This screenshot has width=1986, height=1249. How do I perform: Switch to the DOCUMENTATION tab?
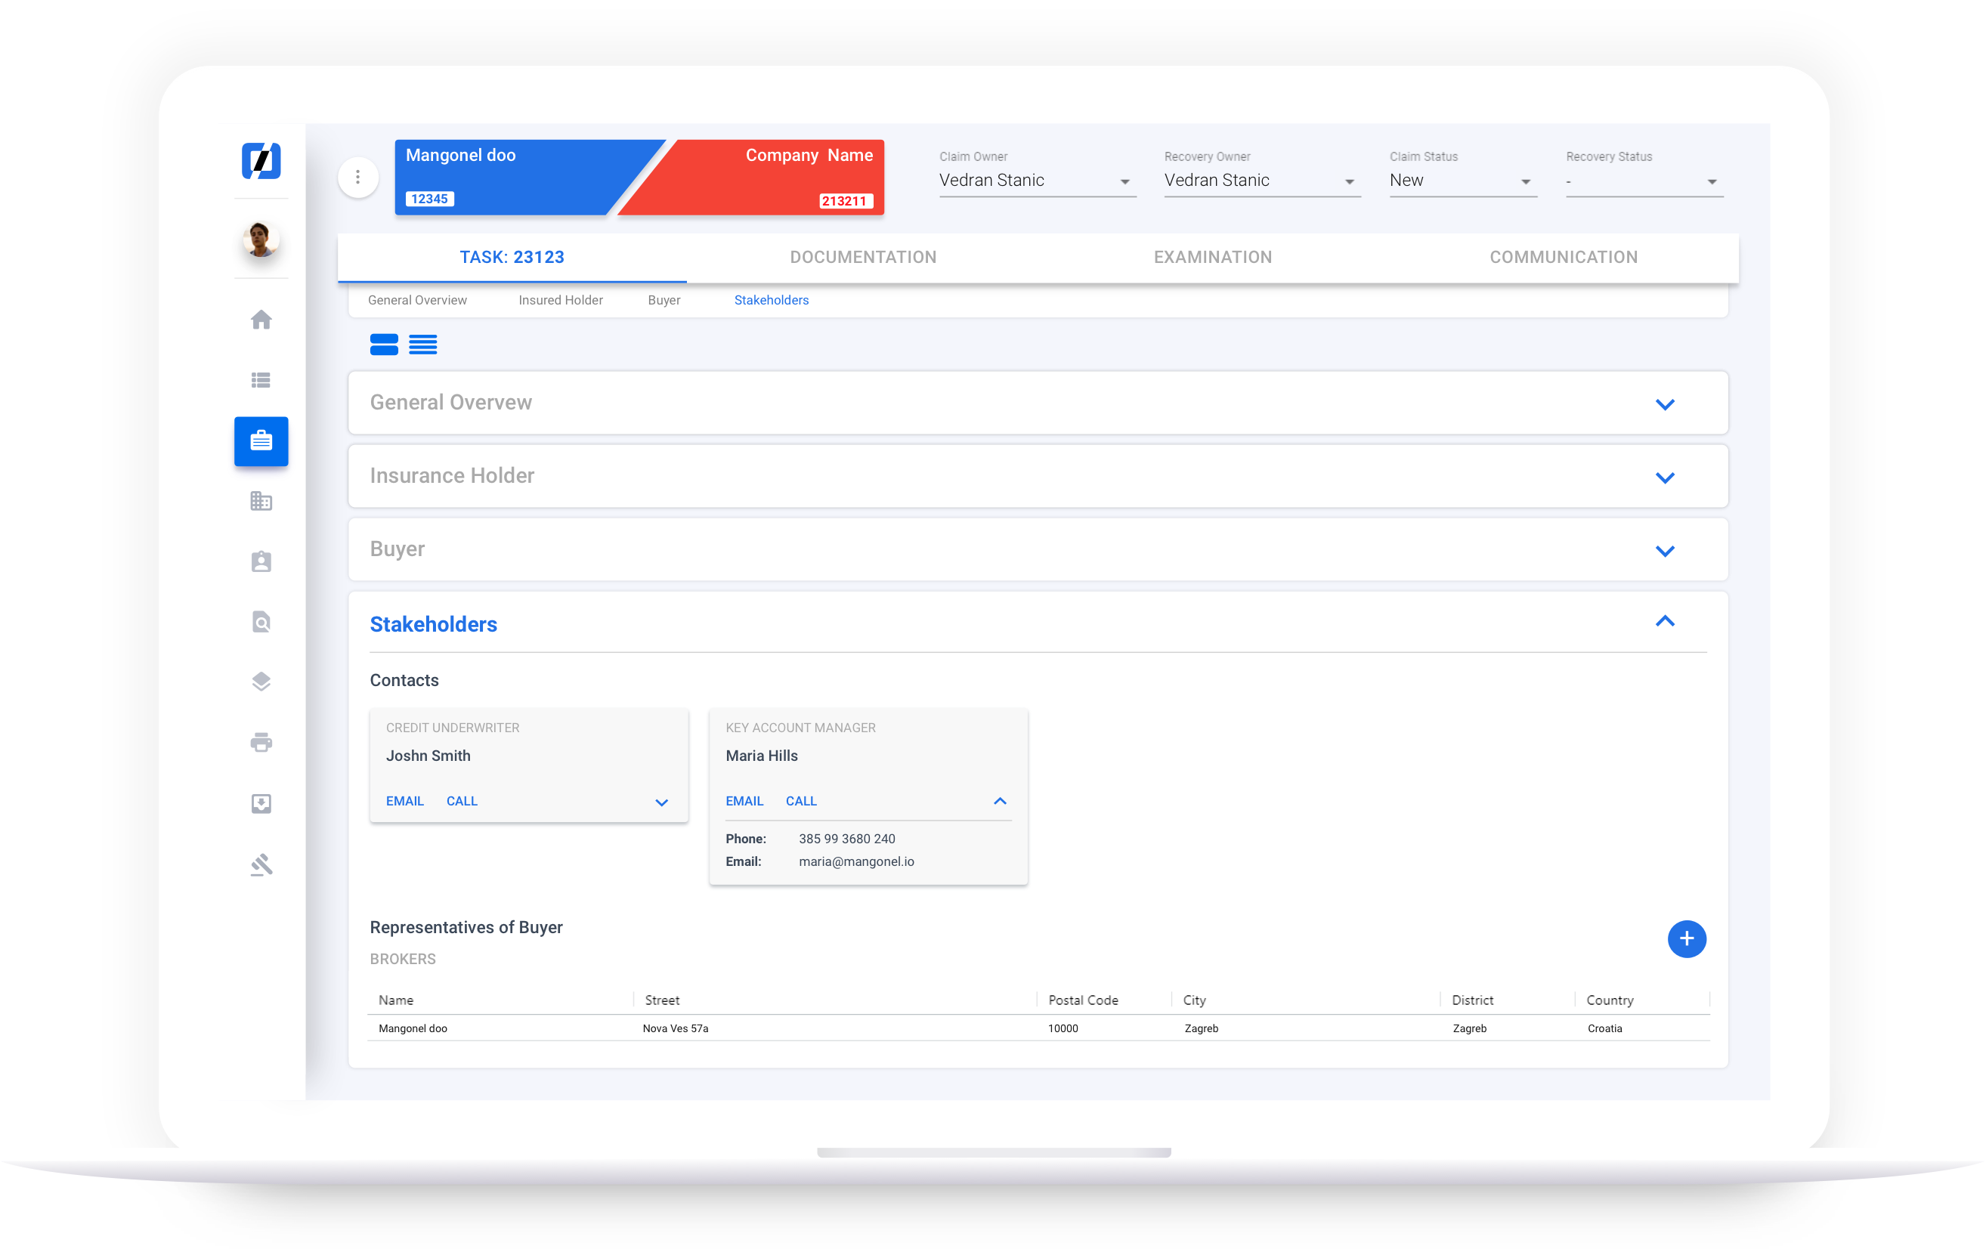(863, 257)
